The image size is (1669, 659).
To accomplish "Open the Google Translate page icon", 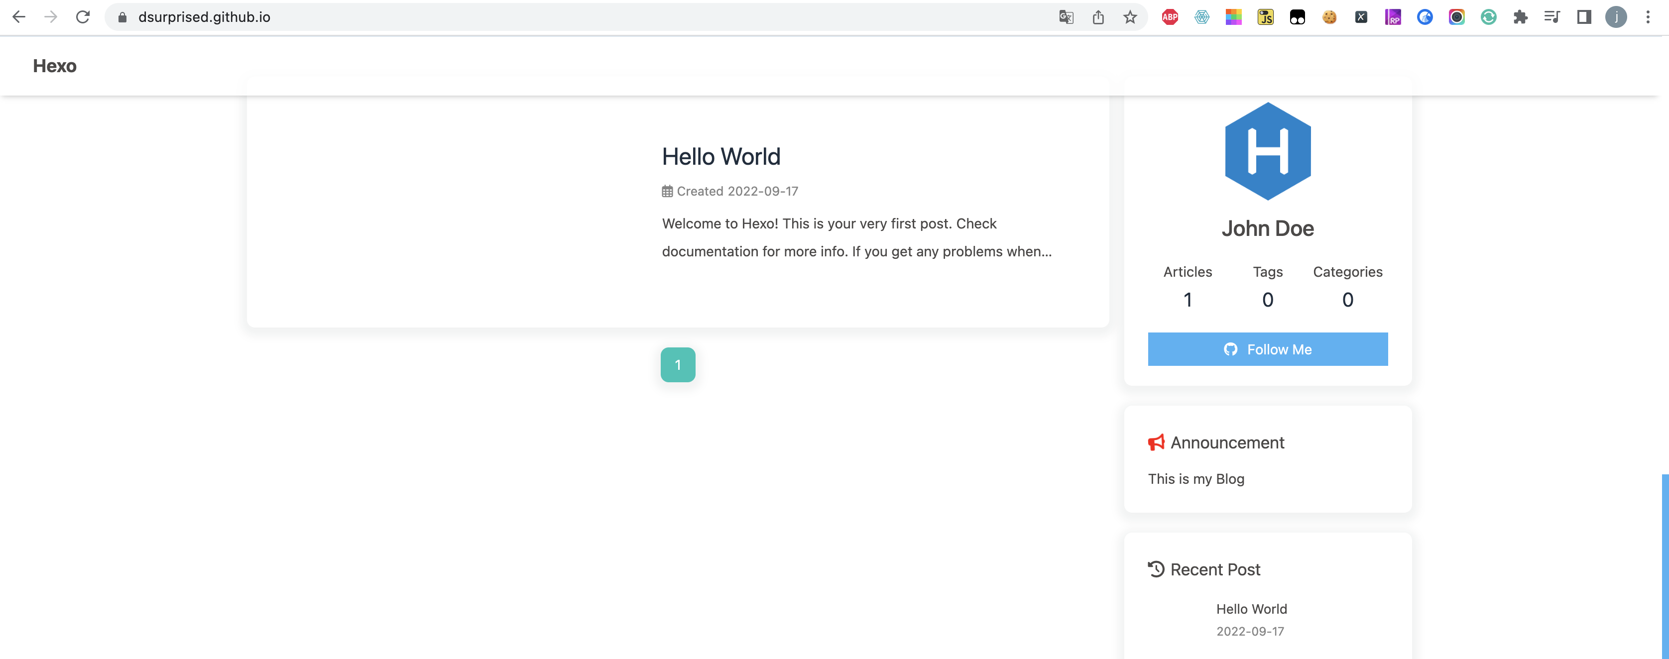I will coord(1066,17).
